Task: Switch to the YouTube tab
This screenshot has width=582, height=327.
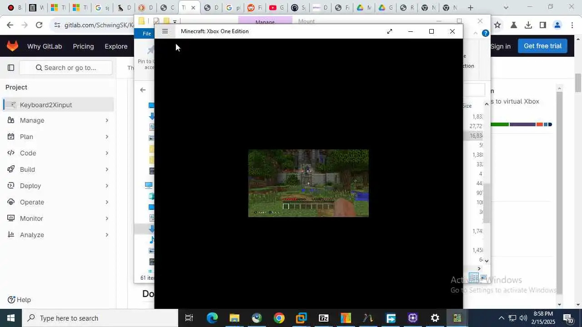Action: 276,8
